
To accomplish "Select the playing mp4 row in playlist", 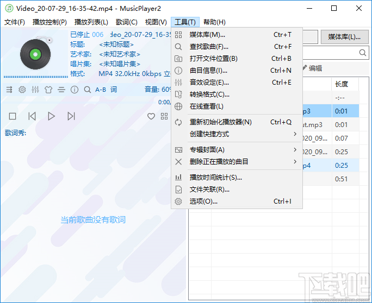I will pos(331,166).
